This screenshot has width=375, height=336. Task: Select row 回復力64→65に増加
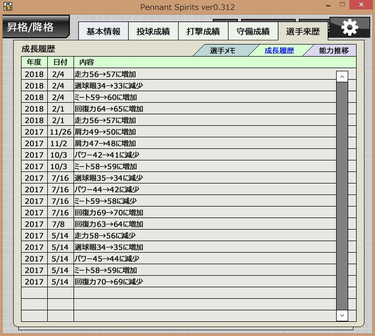click(179, 109)
